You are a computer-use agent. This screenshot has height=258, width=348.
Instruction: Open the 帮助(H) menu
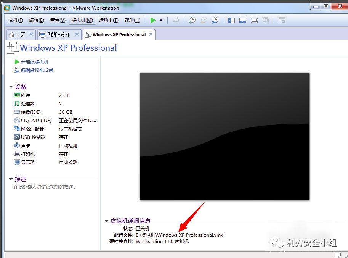pyautogui.click(x=132, y=20)
